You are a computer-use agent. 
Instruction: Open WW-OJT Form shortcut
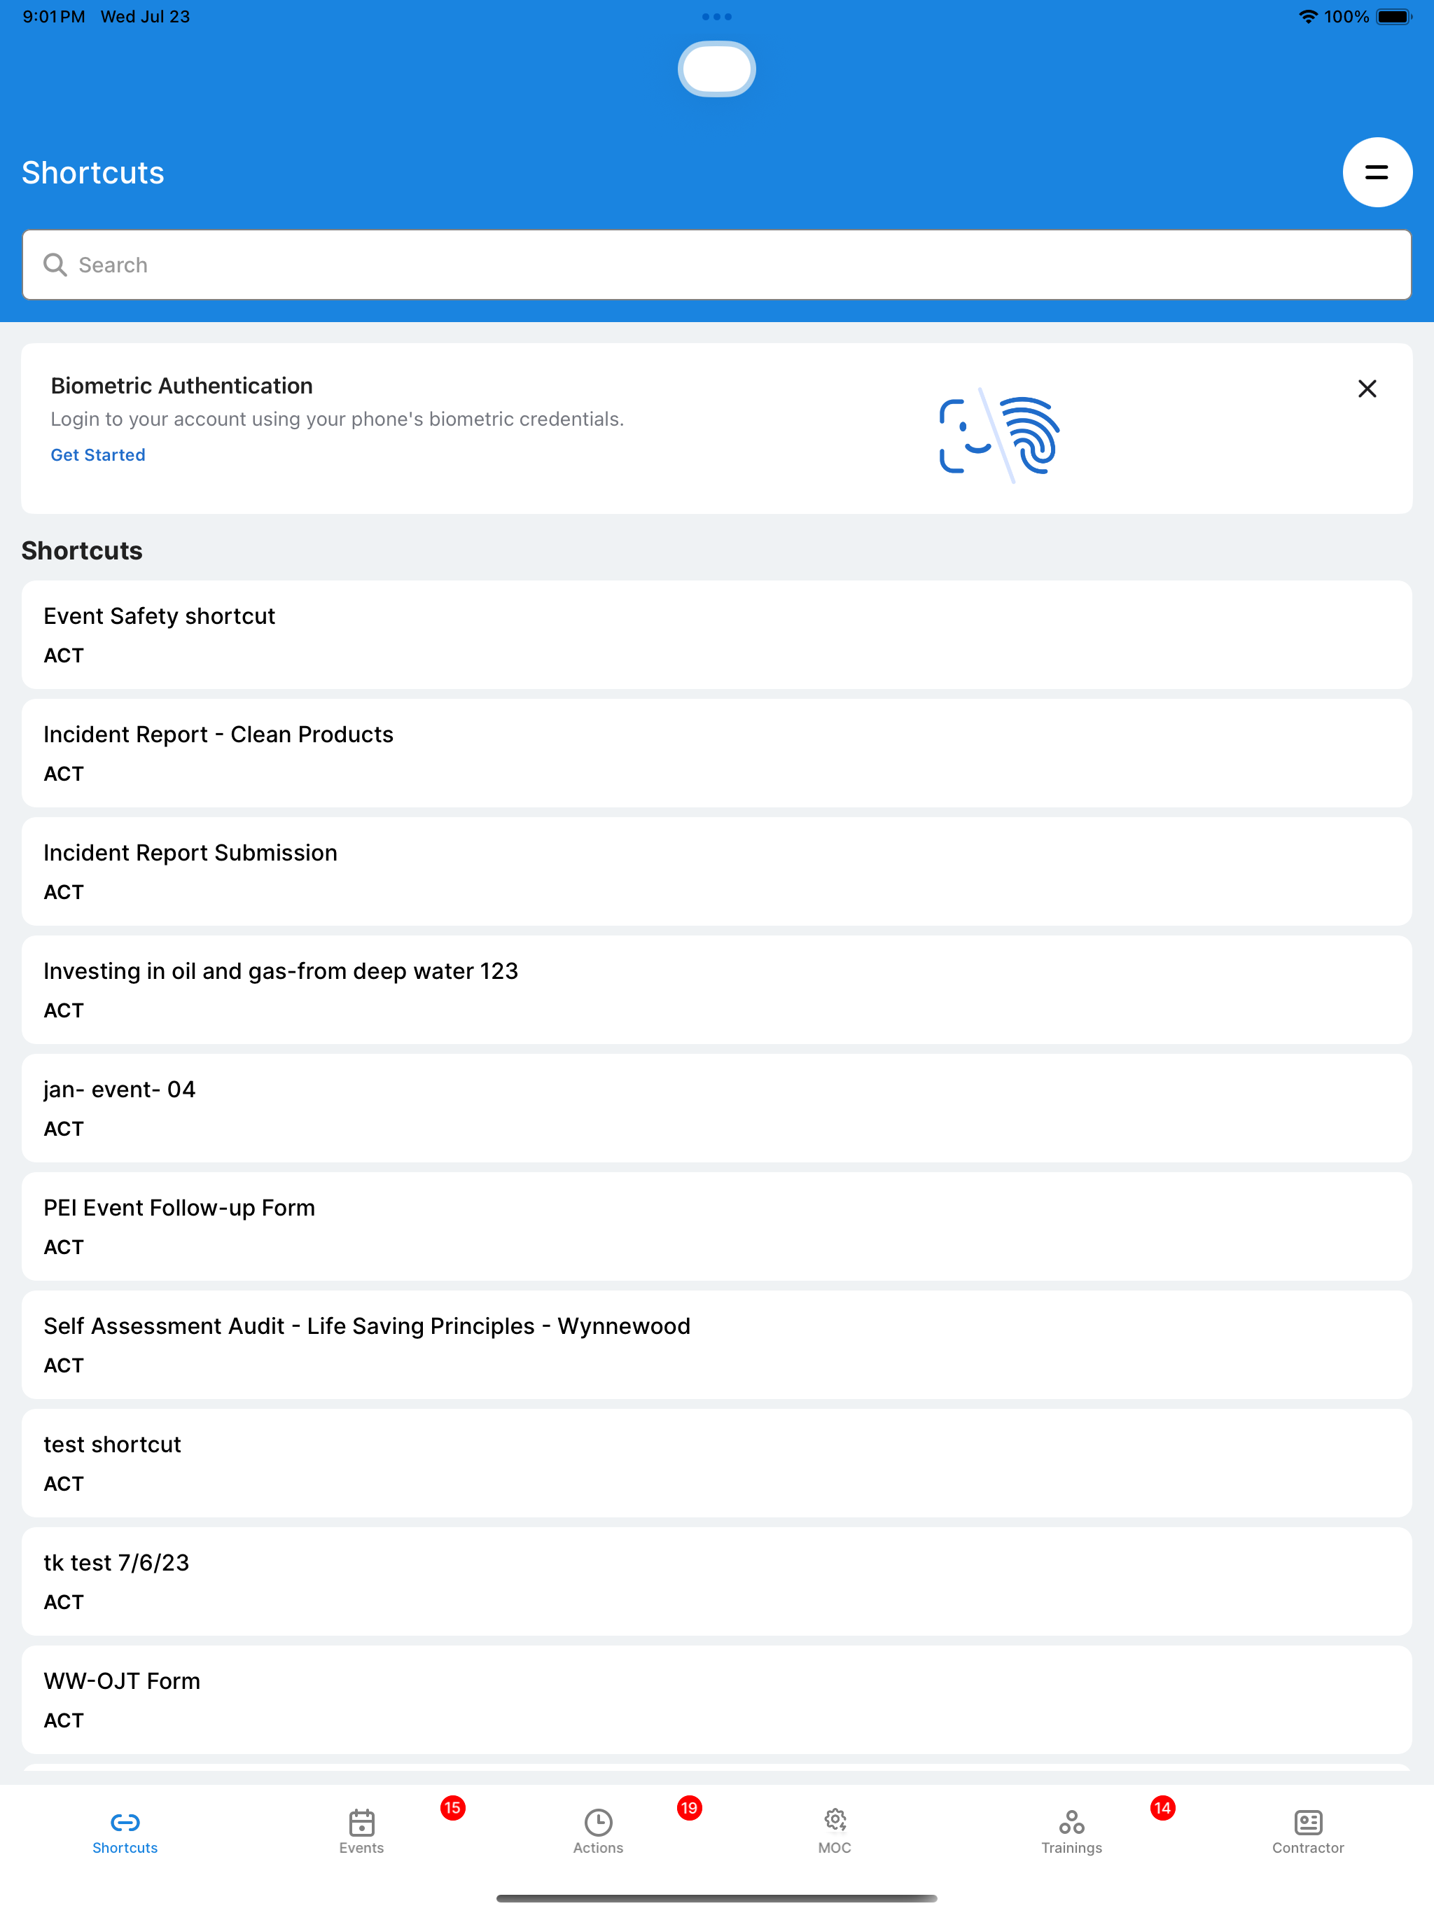point(716,1701)
